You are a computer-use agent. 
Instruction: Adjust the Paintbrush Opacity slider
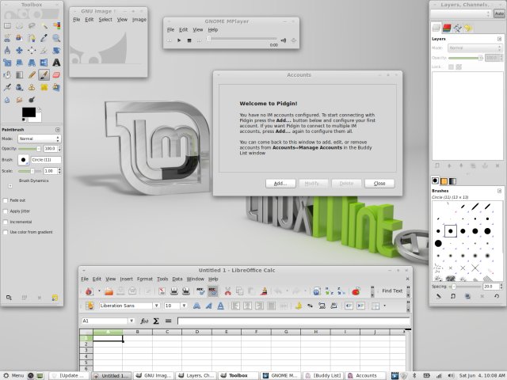click(x=30, y=149)
